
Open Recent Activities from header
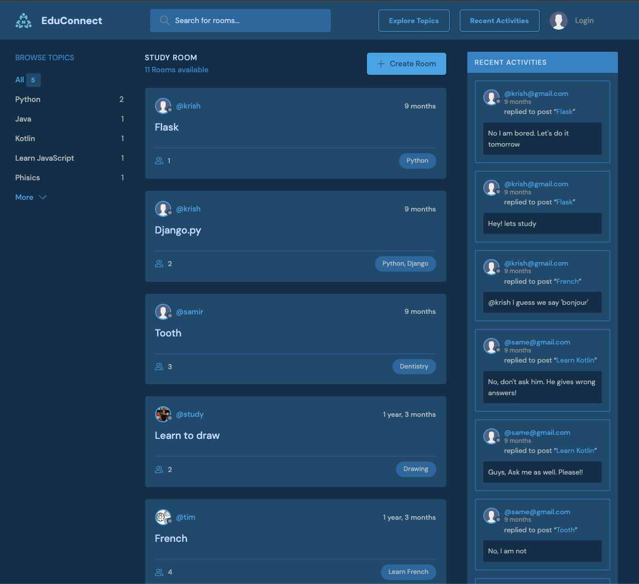[x=499, y=21]
